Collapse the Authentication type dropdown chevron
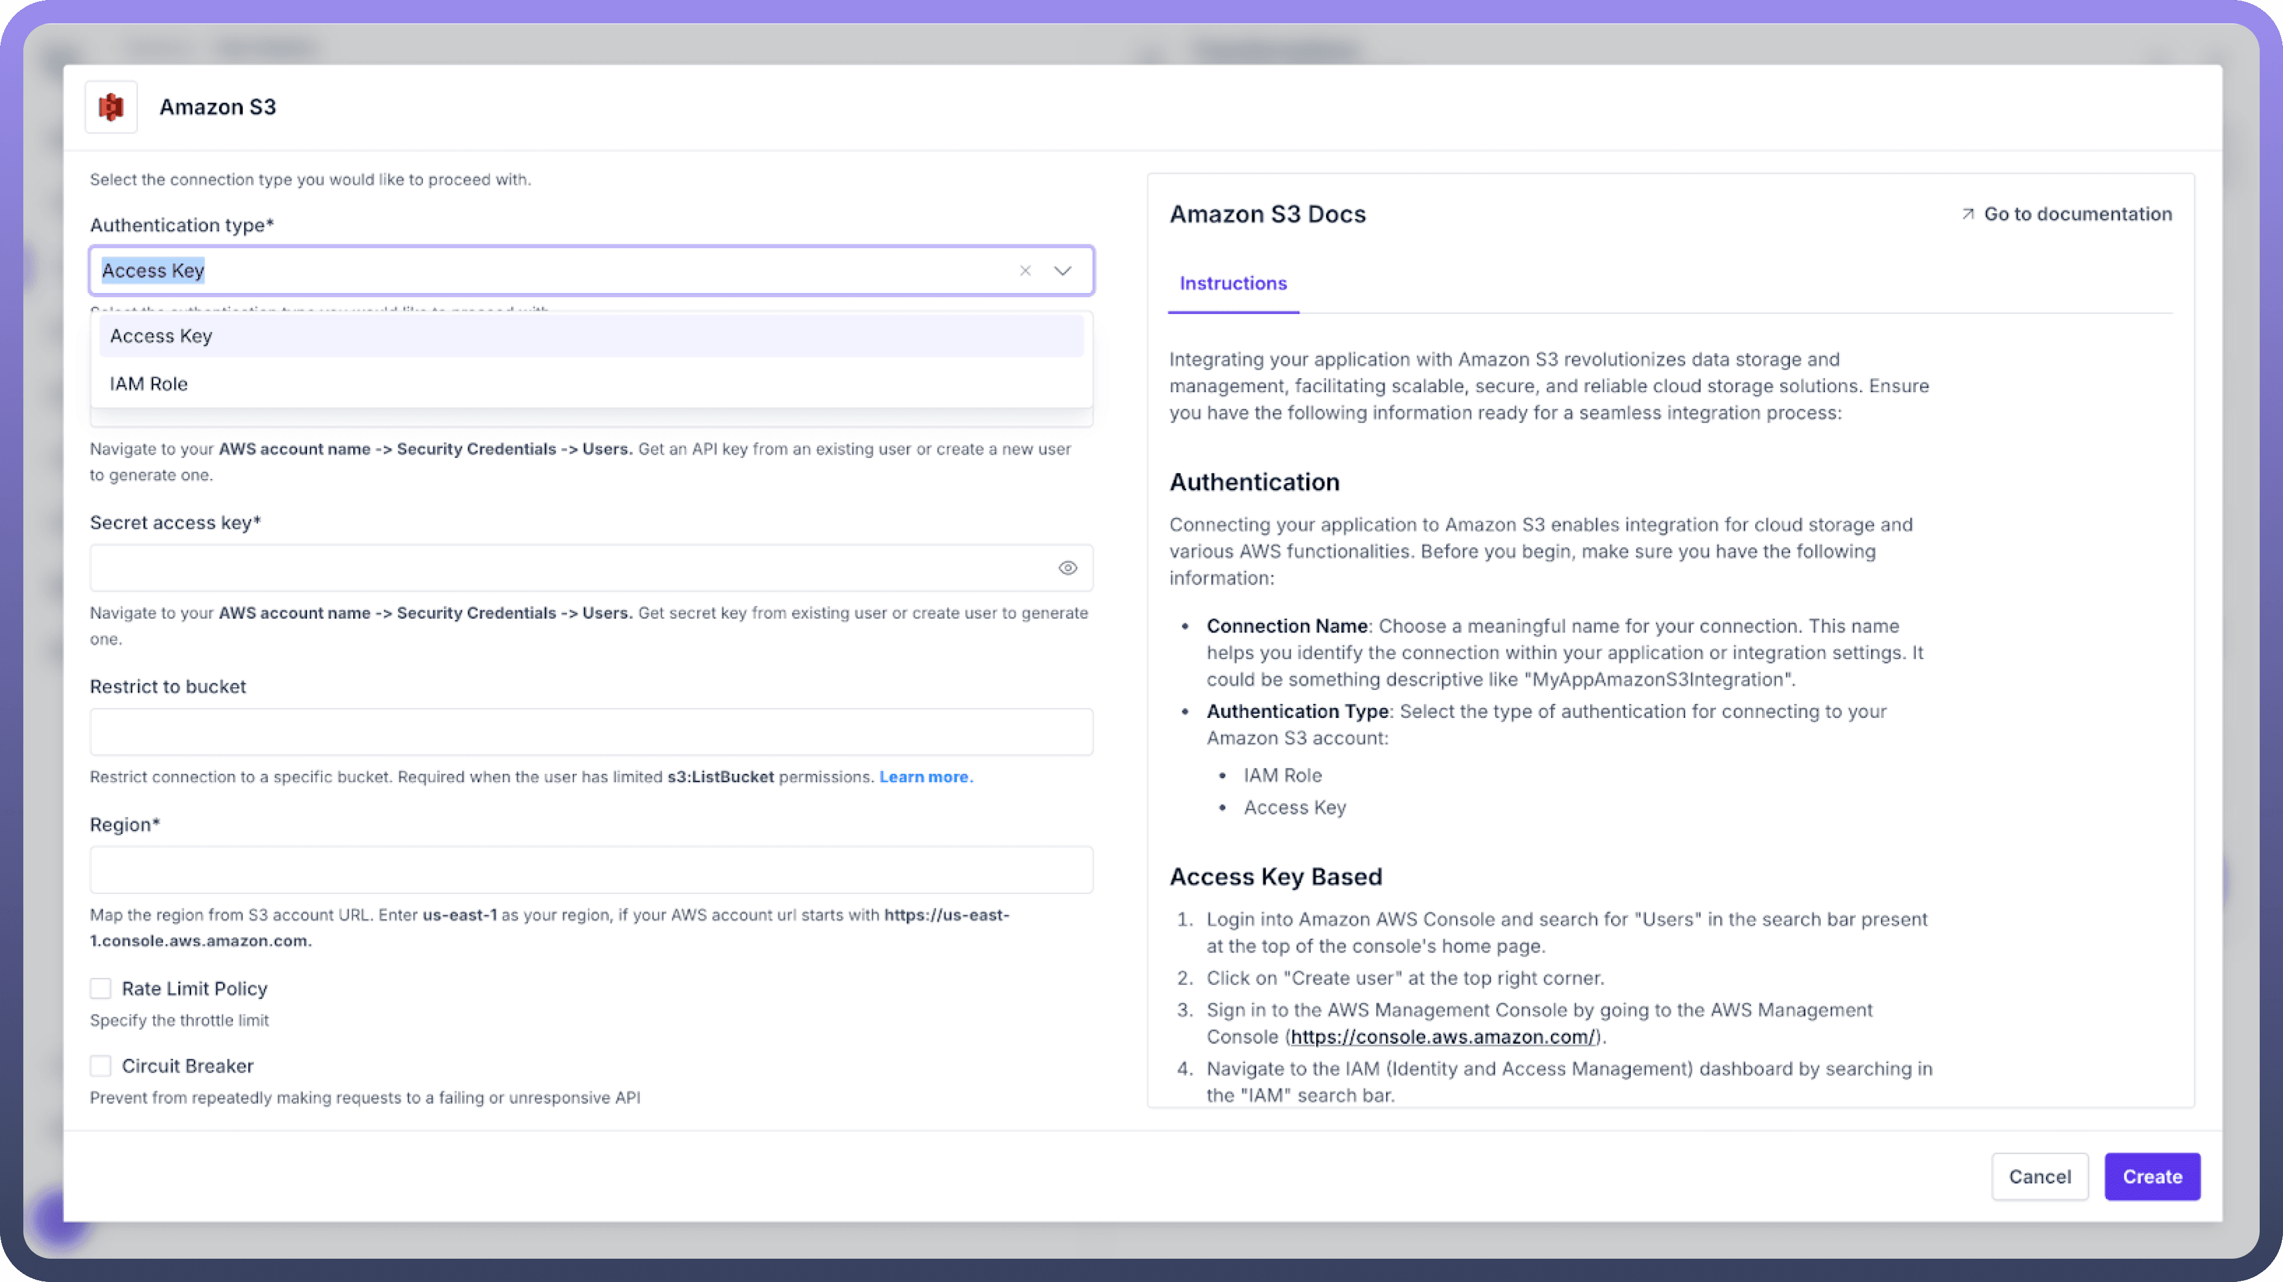 pyautogui.click(x=1062, y=270)
